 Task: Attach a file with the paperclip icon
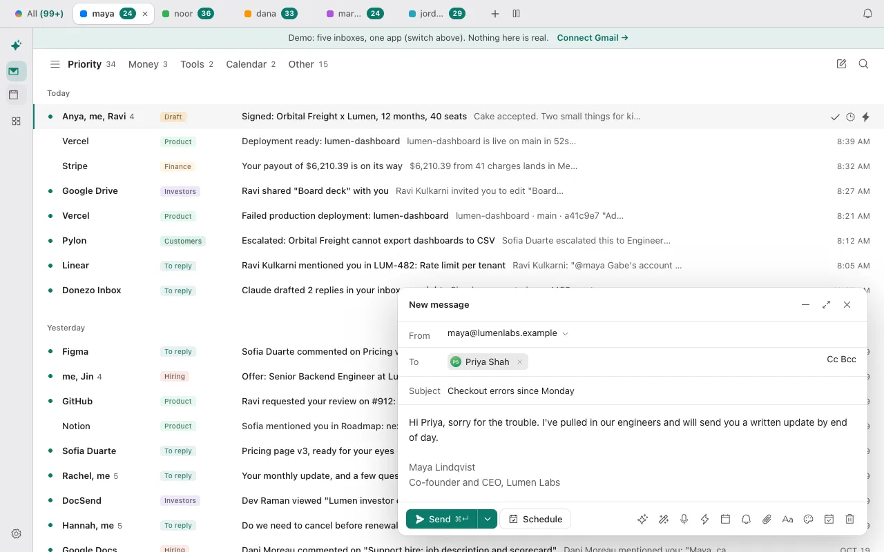click(x=767, y=520)
